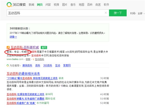Clear the search box with X icon
The width and height of the screenshot is (145, 108).
click(x=106, y=13)
